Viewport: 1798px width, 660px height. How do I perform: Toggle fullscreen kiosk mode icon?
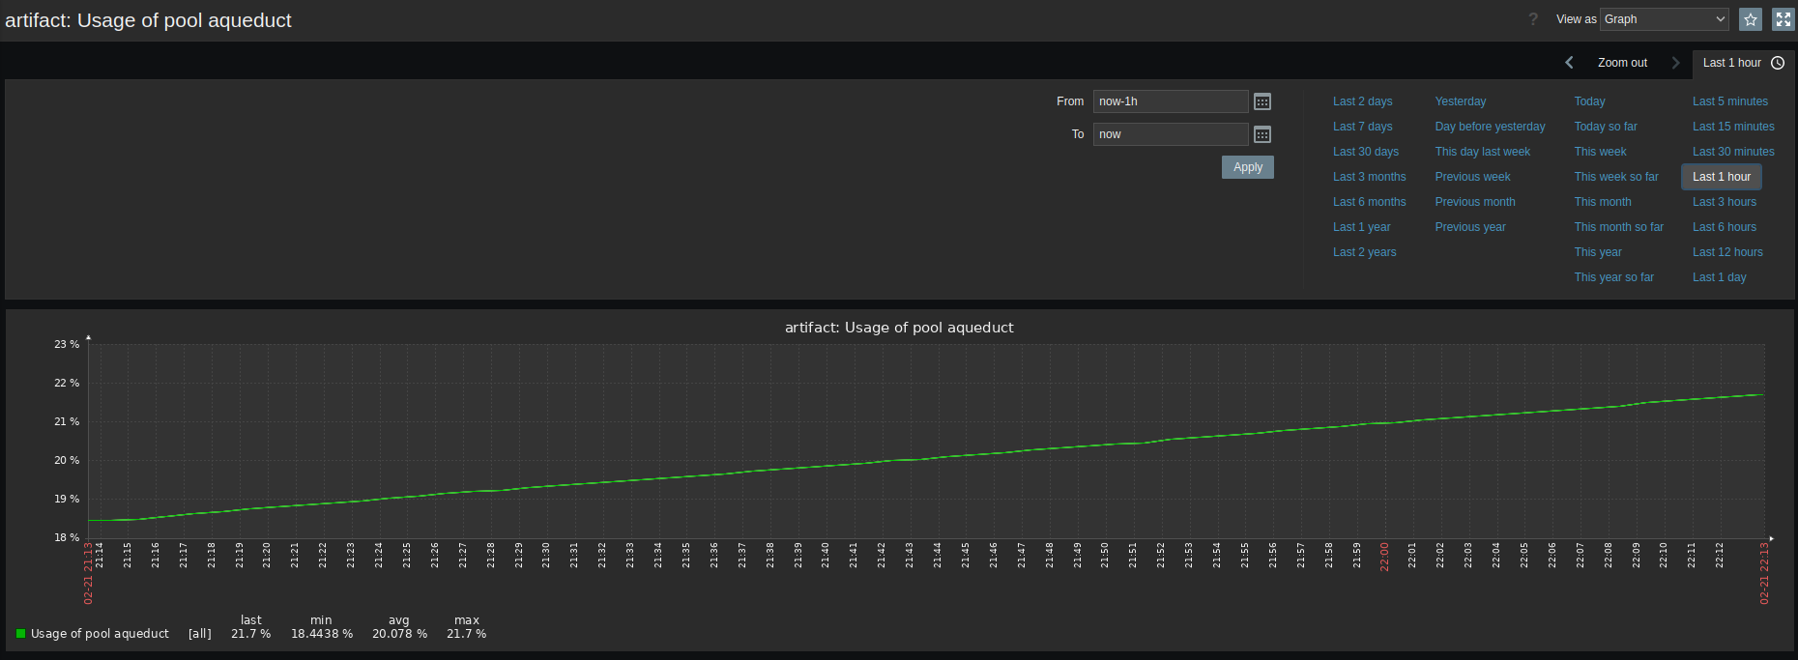[1783, 19]
